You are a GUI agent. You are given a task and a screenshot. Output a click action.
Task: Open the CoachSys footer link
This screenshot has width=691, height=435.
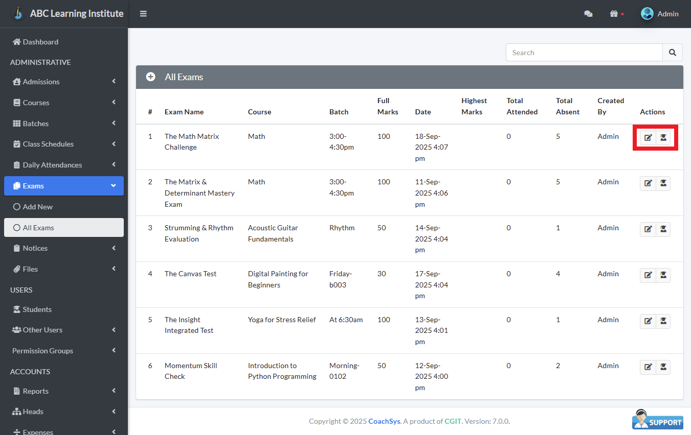click(384, 421)
